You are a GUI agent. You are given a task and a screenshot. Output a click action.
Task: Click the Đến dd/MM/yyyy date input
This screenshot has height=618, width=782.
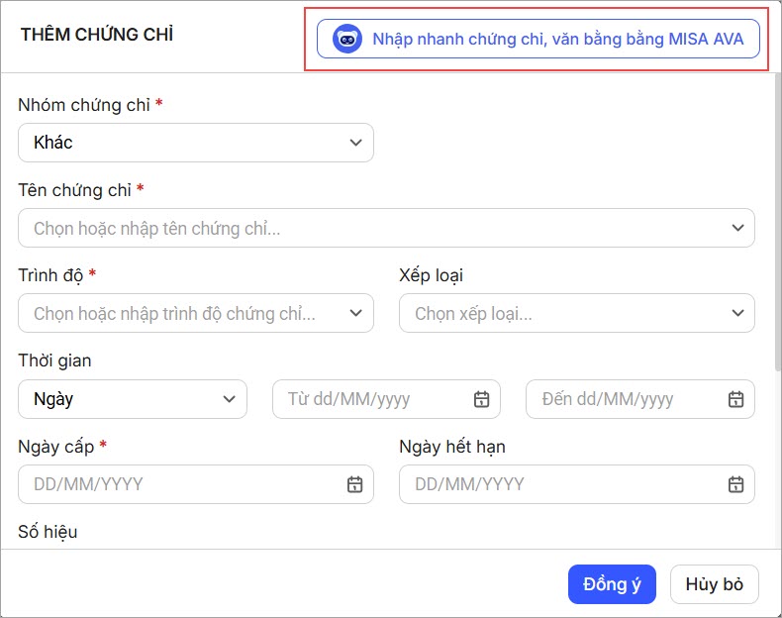(639, 399)
